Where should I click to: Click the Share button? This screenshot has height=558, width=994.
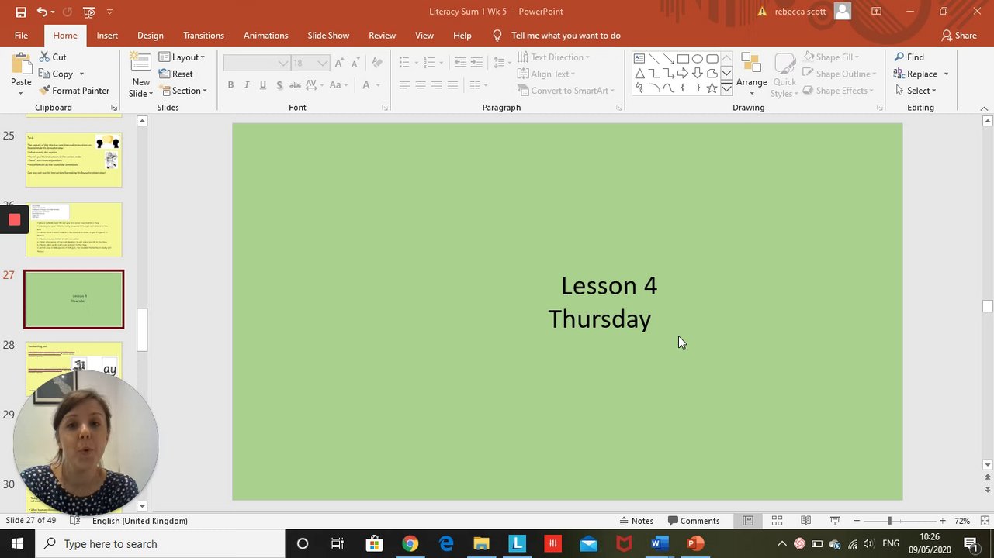pyautogui.click(x=959, y=36)
